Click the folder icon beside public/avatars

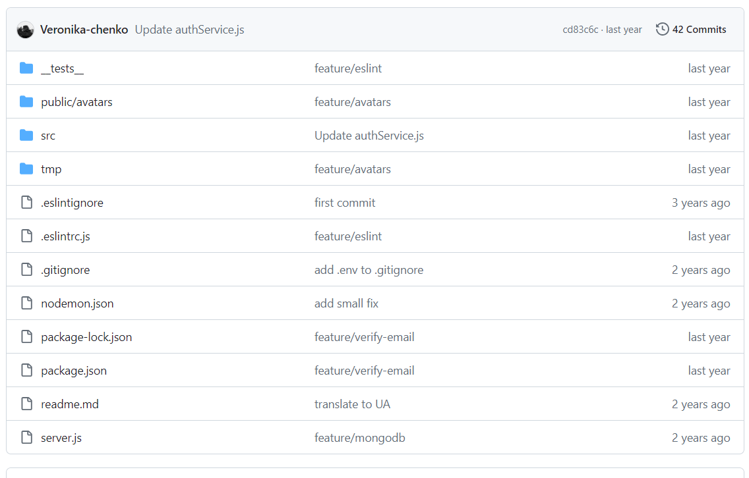26,101
